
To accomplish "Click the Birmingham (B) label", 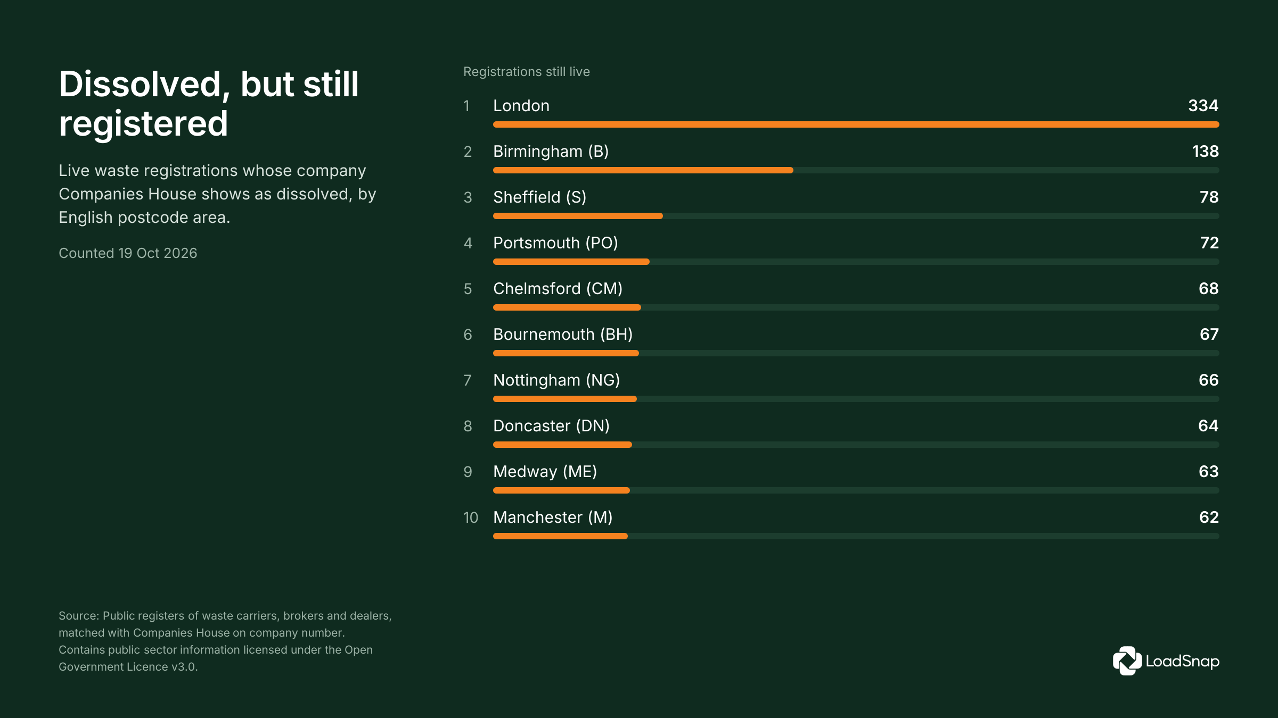I will tap(551, 152).
